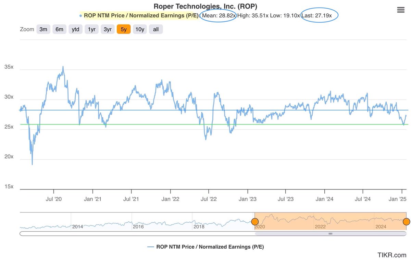Switch to the ytd zoom tab
This screenshot has width=411, height=261.
[75, 29]
